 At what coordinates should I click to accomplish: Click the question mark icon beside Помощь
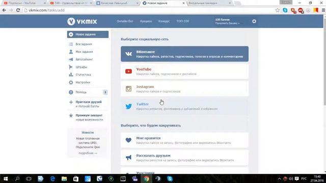pyautogui.click(x=71, y=92)
